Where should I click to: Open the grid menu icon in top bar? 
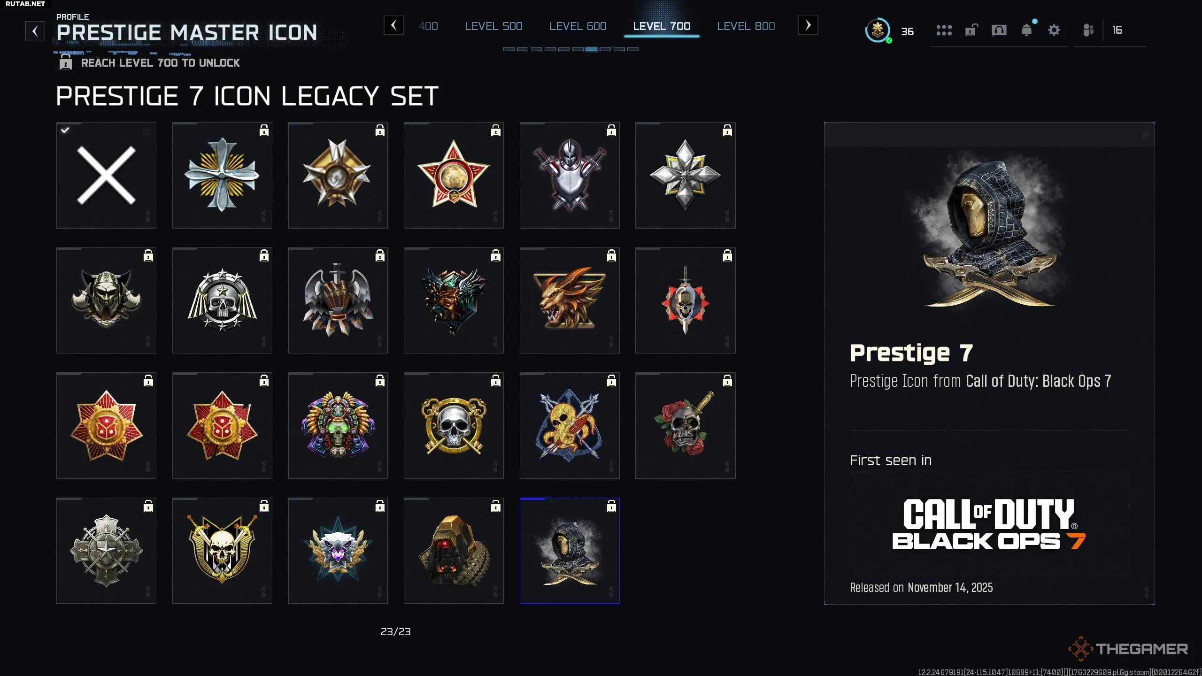[x=944, y=31]
